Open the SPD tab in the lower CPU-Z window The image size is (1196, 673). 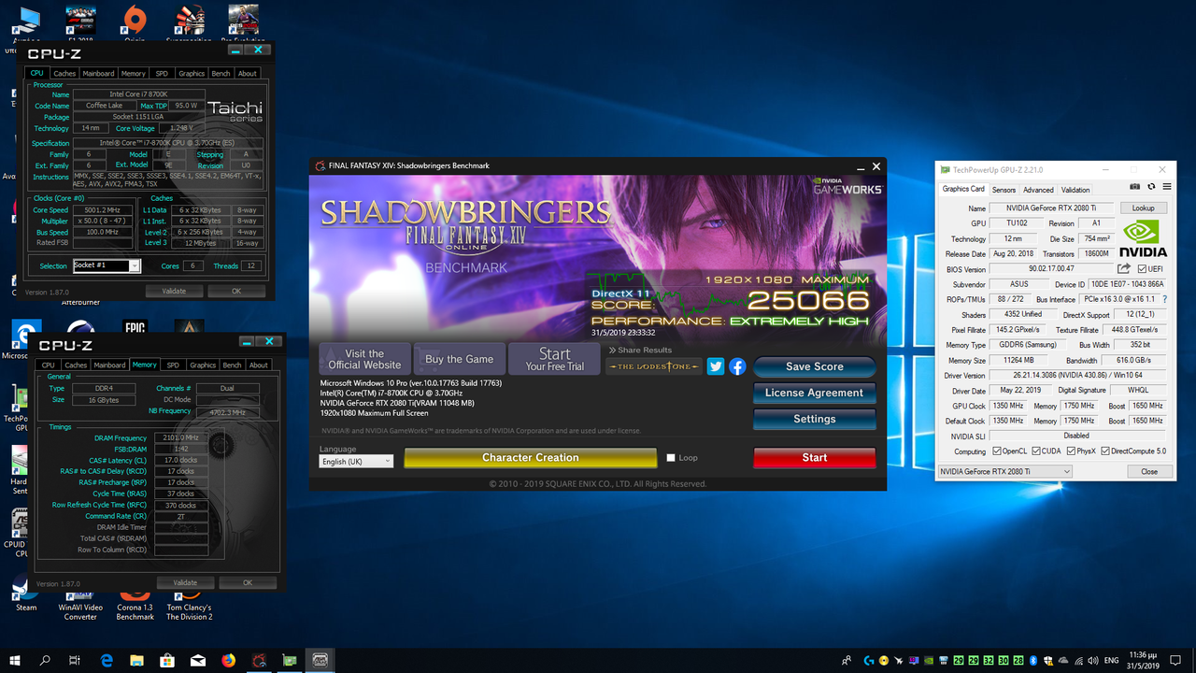pyautogui.click(x=173, y=365)
